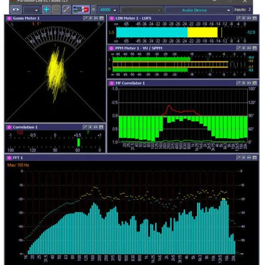The height and width of the screenshot is (265, 264).
Task: Click the up-arrow icon on FFT 1 header
Action: pyautogui.click(x=243, y=158)
